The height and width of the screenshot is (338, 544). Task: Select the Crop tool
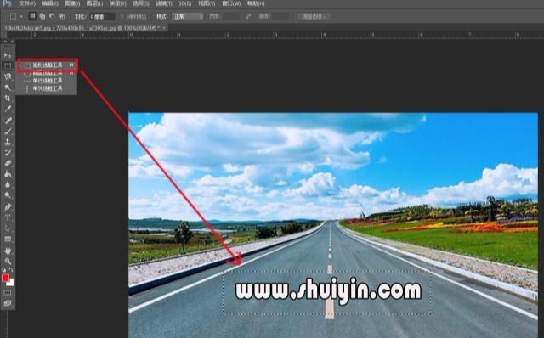(8, 99)
